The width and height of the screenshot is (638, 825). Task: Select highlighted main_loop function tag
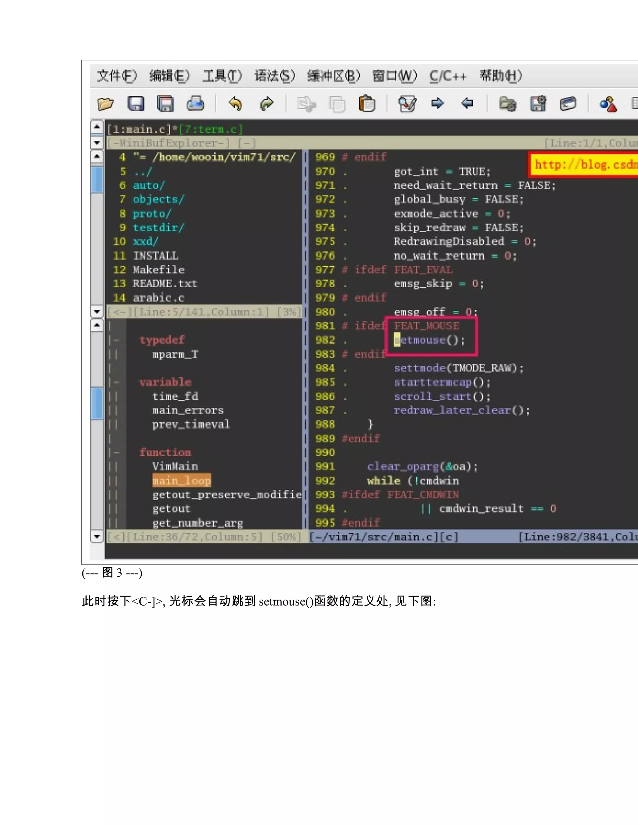click(181, 480)
